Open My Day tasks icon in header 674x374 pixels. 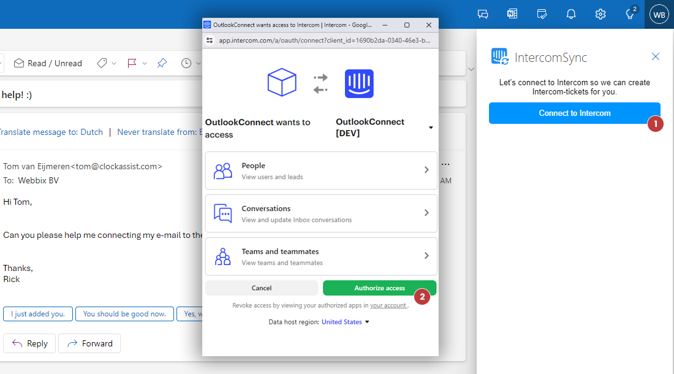coord(542,14)
